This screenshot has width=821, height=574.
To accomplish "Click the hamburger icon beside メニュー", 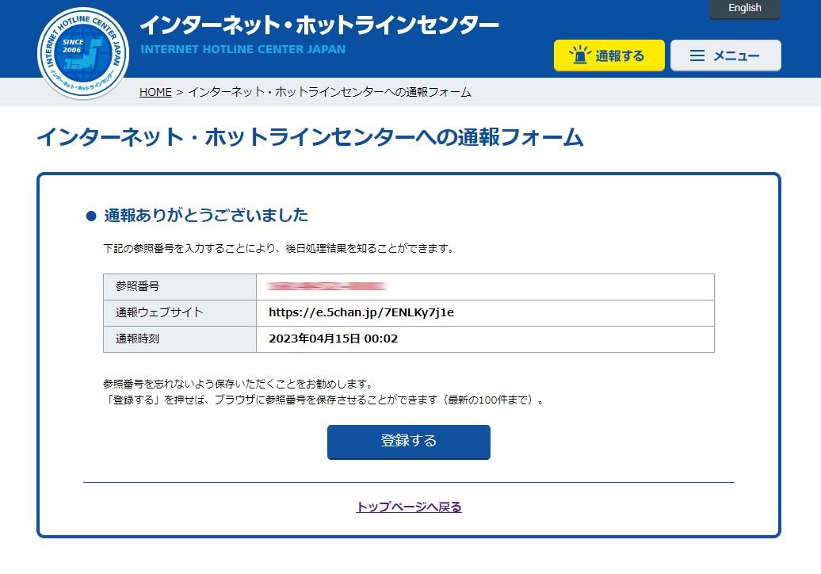I will click(x=697, y=55).
